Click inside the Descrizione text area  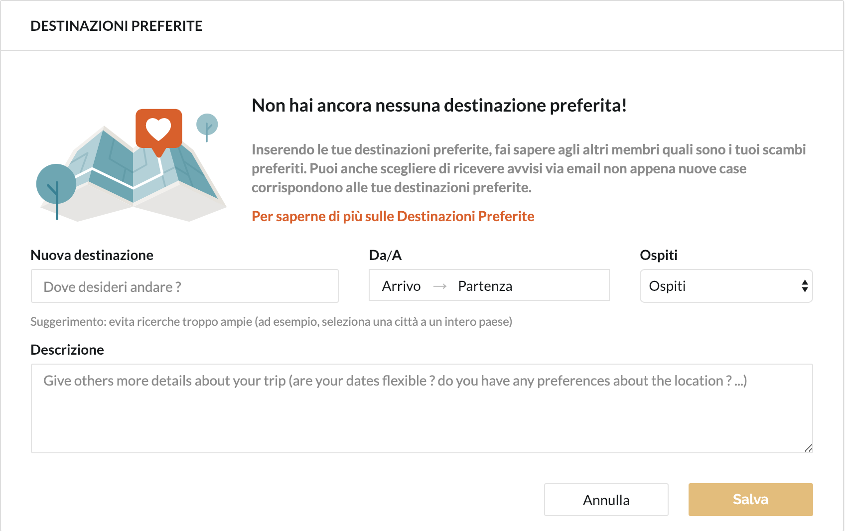click(x=422, y=413)
